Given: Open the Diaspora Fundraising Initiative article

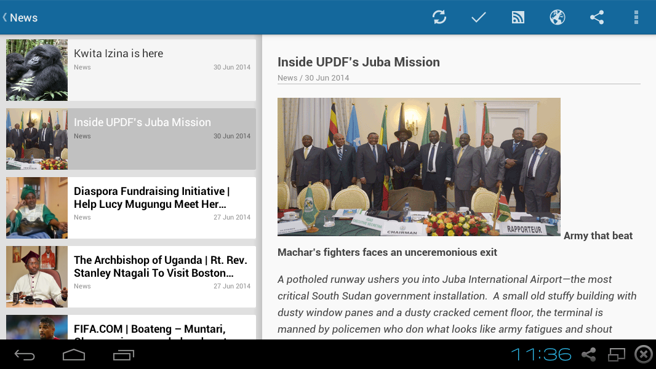Looking at the screenshot, I should click(131, 208).
